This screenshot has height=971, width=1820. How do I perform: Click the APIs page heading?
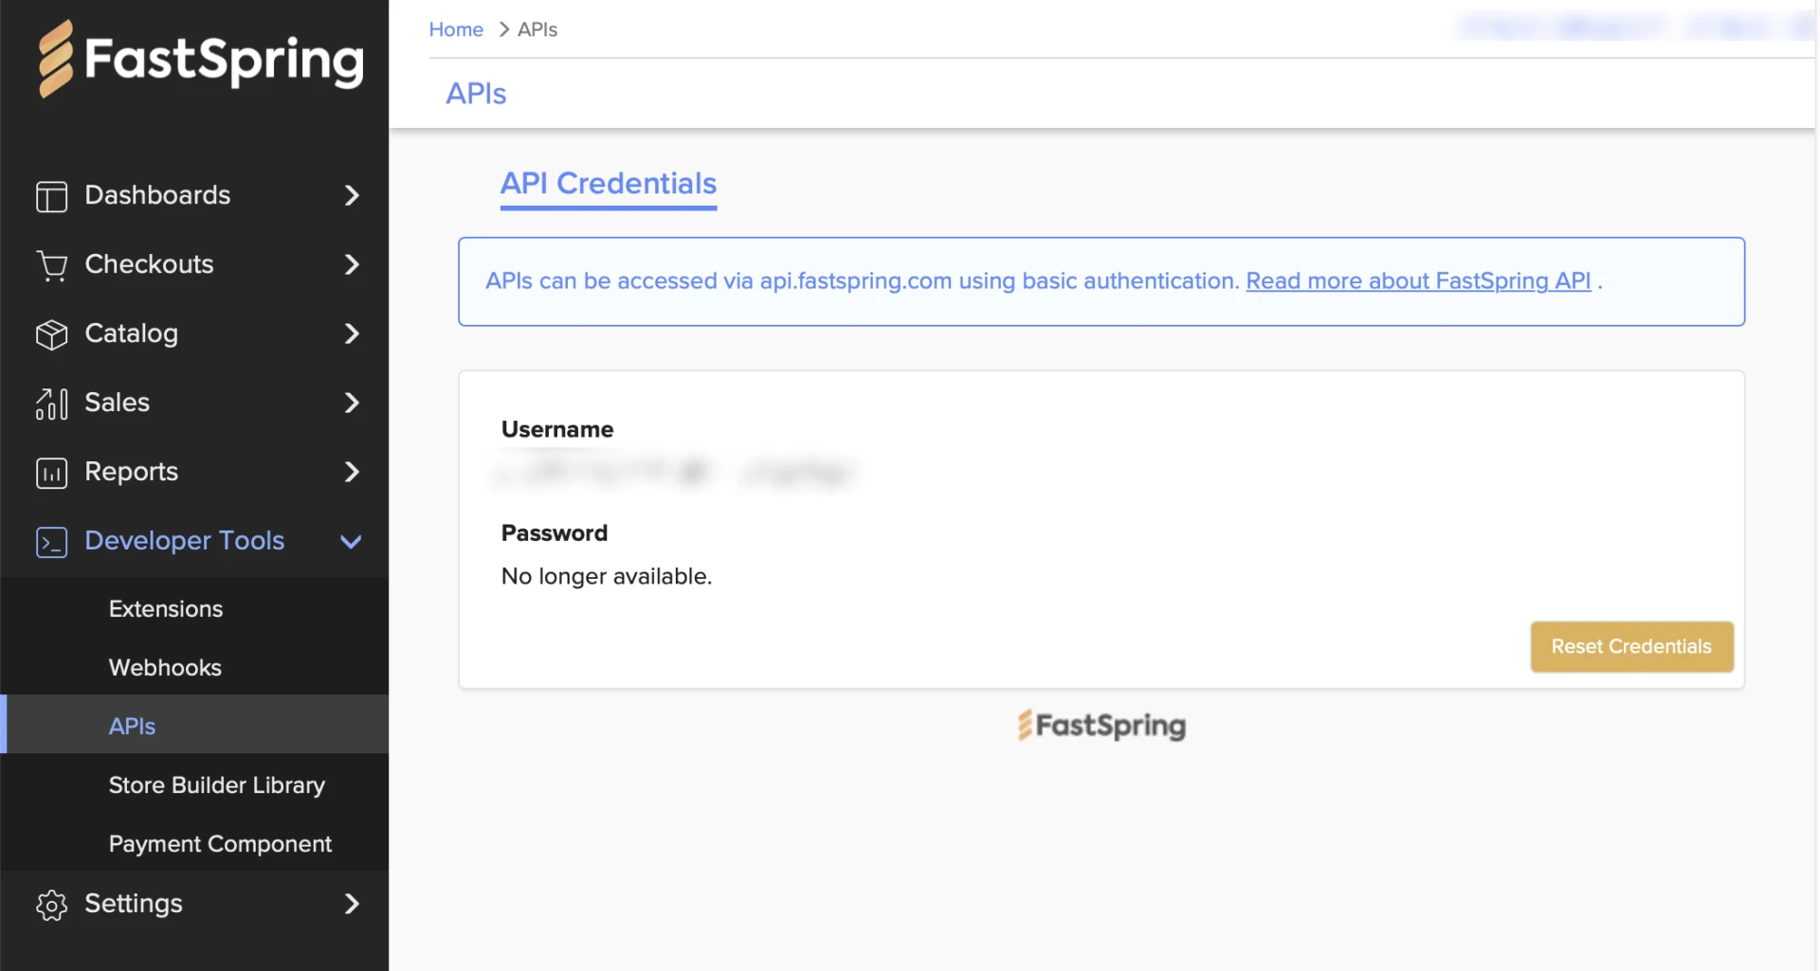476,94
